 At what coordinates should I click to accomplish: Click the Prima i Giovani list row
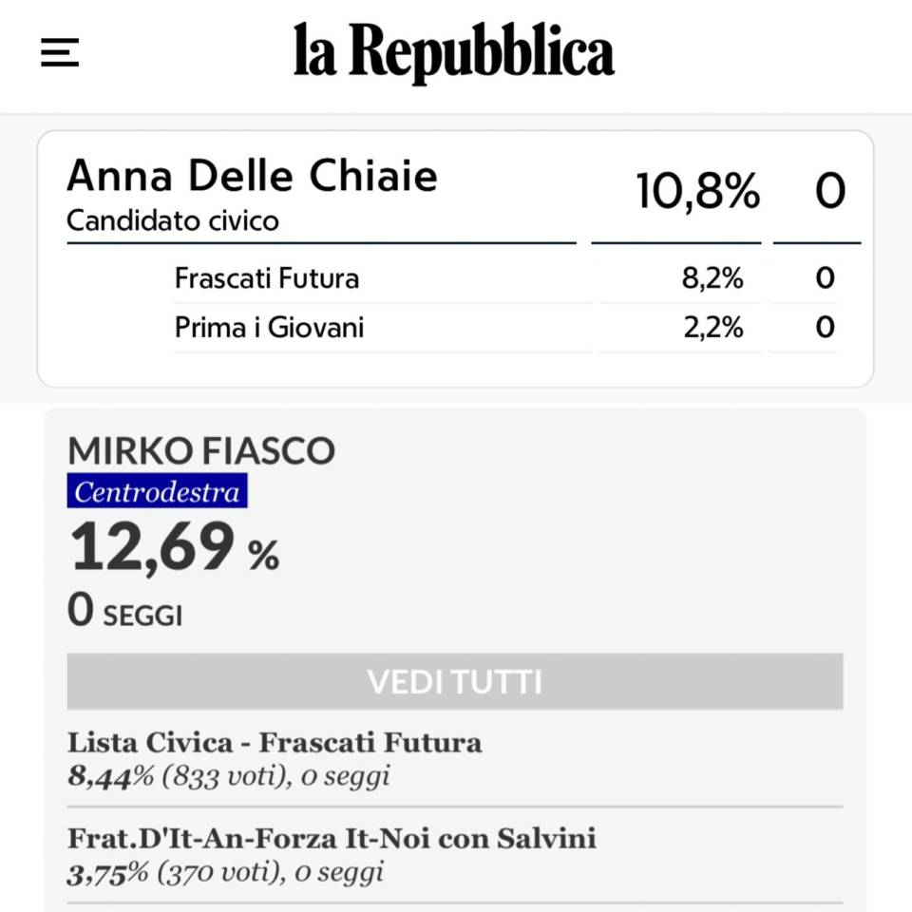click(x=269, y=328)
